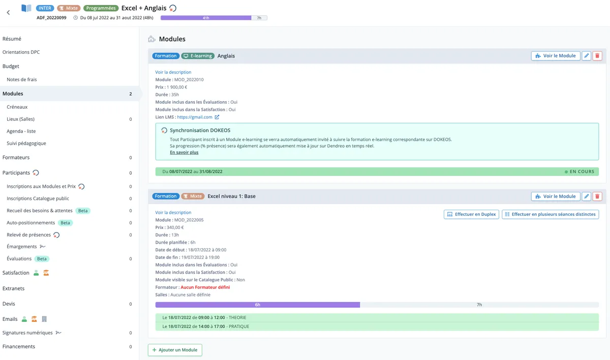This screenshot has height=360, width=610.
Task: Open the Formateurs sidebar section
Action: 16,157
